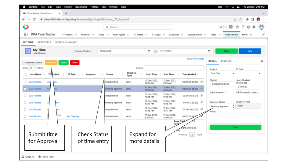Click the Salesforce Help question mark icon
Screen dimensions: 293x165
tap(243, 27)
